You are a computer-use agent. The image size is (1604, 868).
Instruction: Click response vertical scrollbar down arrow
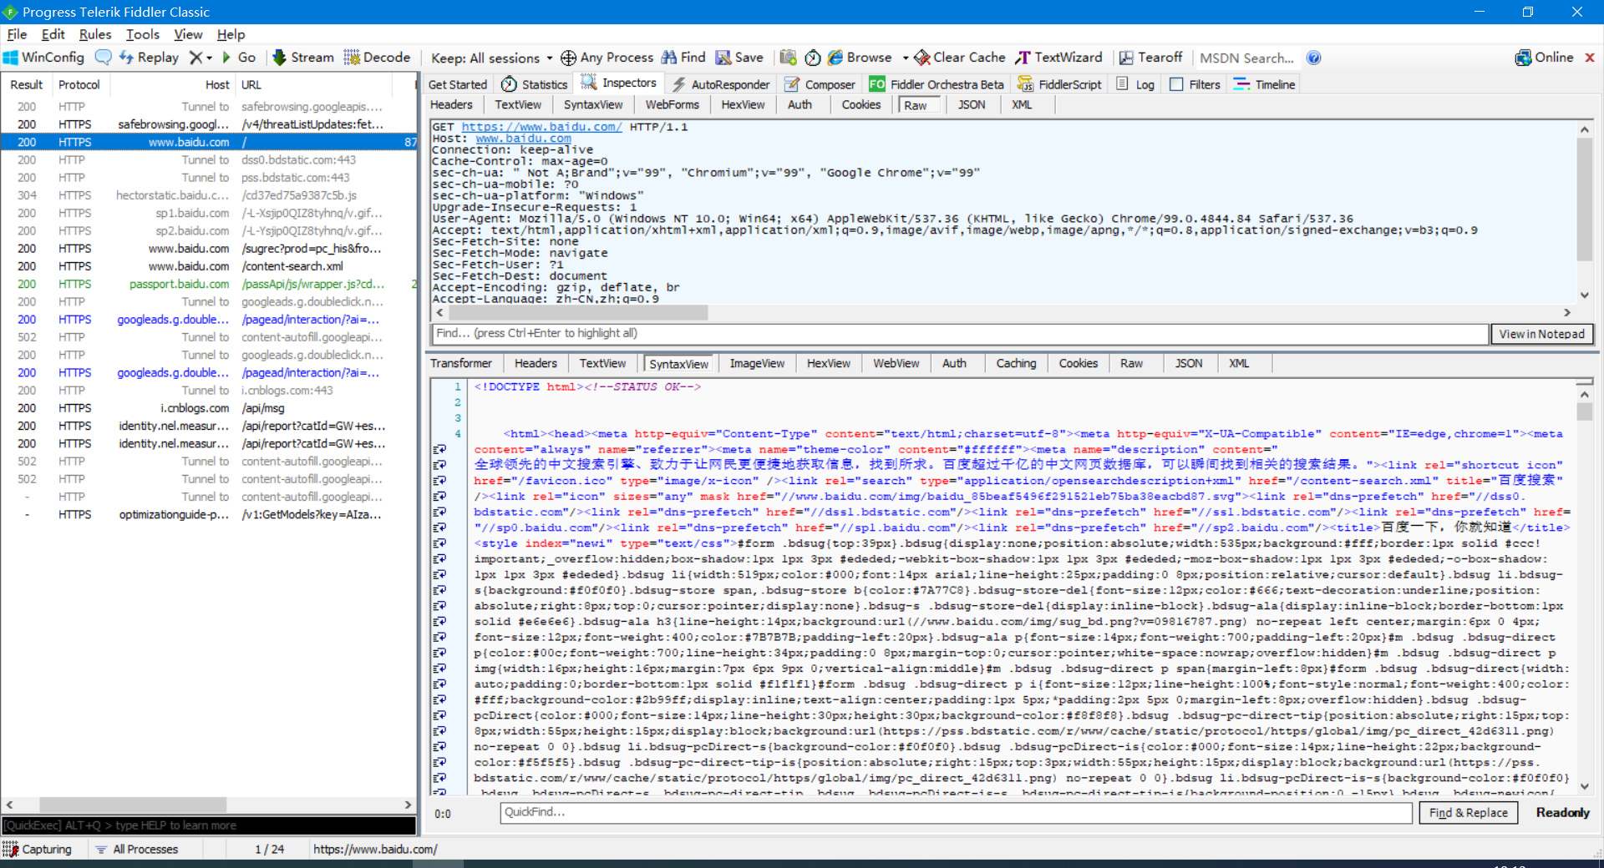(1584, 785)
